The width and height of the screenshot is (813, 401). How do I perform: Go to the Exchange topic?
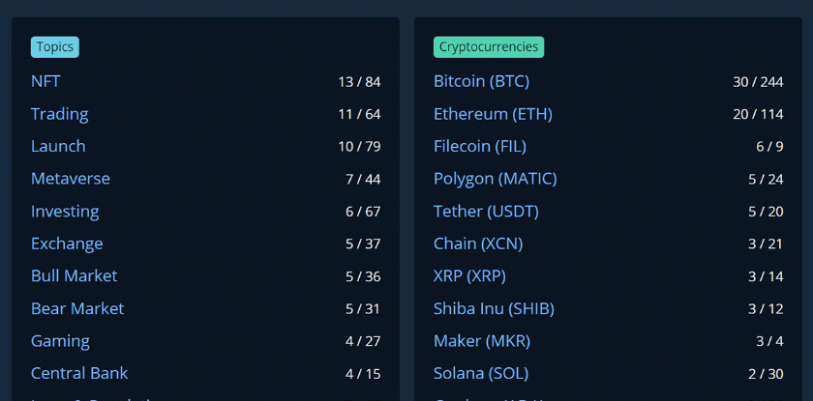(67, 243)
